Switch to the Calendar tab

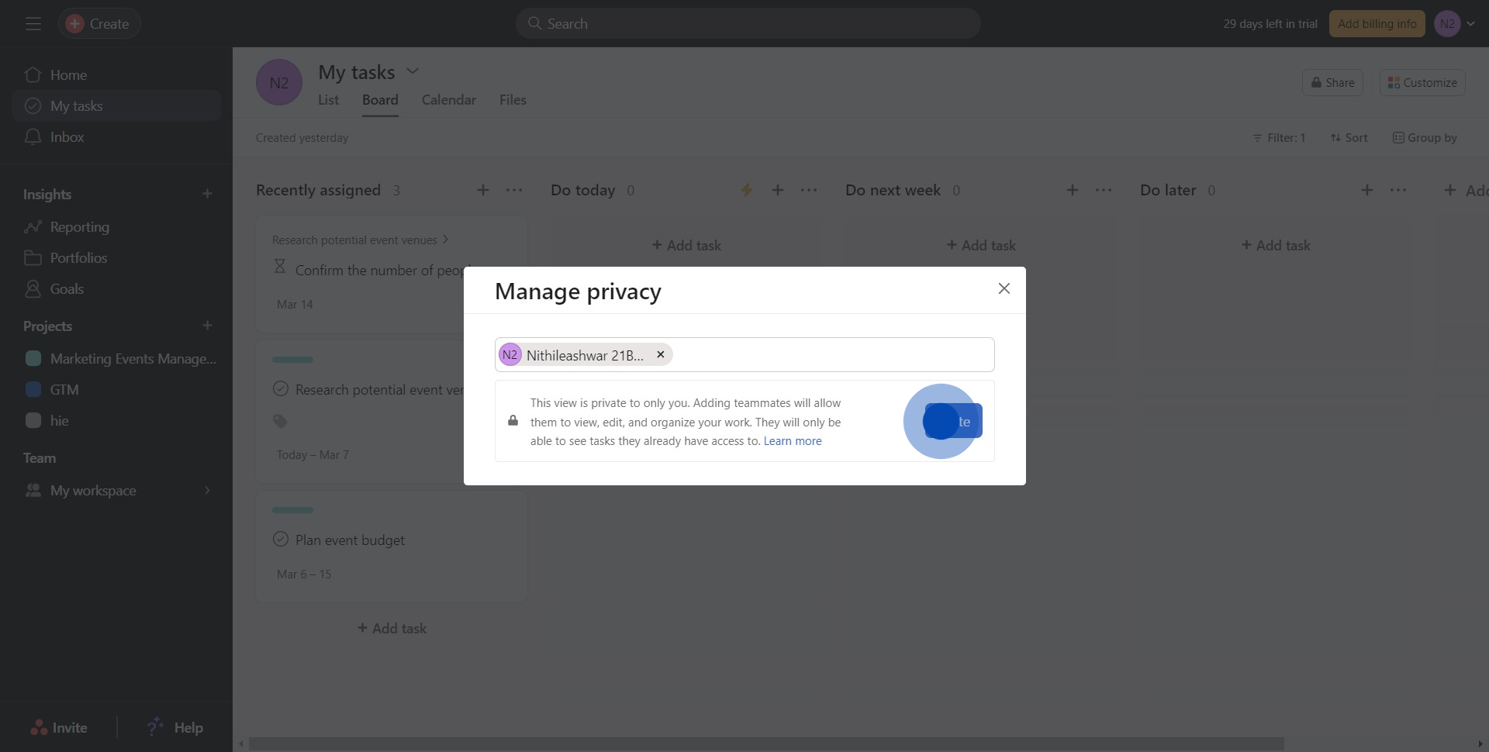click(x=448, y=100)
